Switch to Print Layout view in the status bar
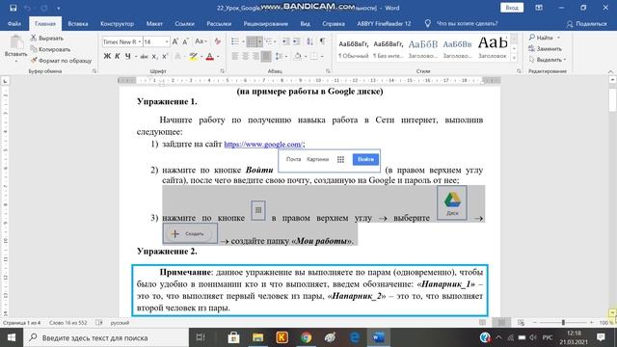The height and width of the screenshot is (347, 617). click(501, 323)
